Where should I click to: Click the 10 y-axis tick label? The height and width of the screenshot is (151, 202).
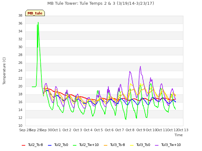coord(20,126)
